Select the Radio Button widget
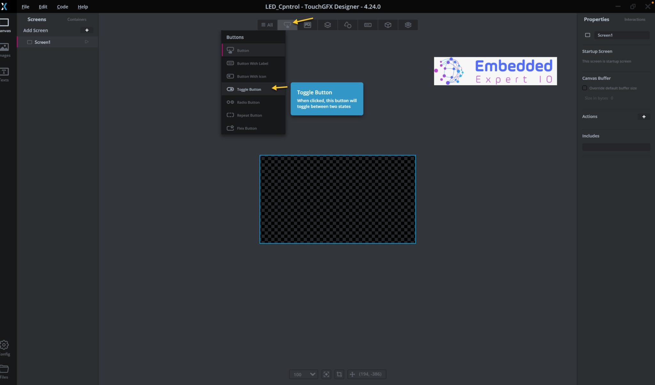 [x=248, y=102]
